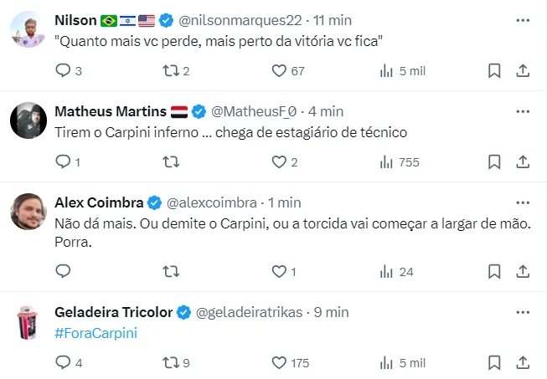View analytics of Geladeira Tricolor's tweet

(x=387, y=362)
